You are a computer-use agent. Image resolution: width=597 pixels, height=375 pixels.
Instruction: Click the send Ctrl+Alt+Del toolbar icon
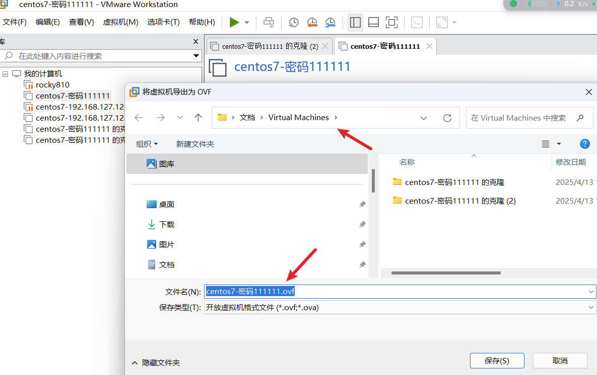click(x=269, y=23)
